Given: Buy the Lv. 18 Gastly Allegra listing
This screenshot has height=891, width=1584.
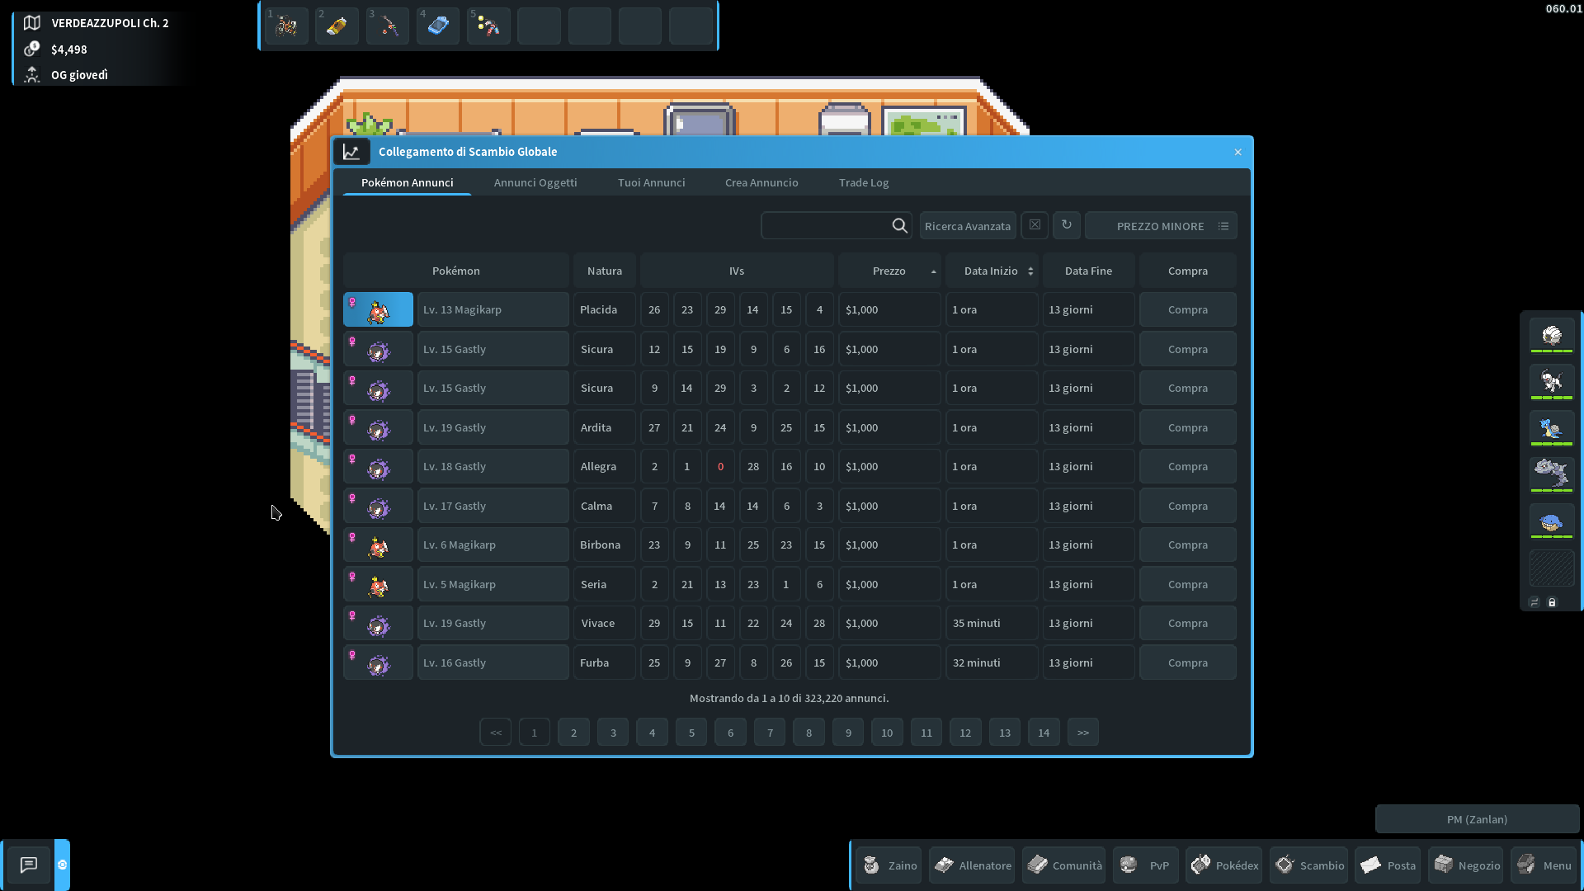Looking at the screenshot, I should (x=1187, y=466).
